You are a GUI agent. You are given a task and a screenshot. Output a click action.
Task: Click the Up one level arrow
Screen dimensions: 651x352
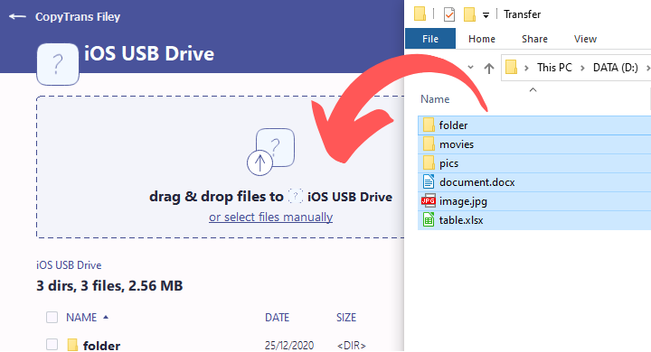point(489,68)
